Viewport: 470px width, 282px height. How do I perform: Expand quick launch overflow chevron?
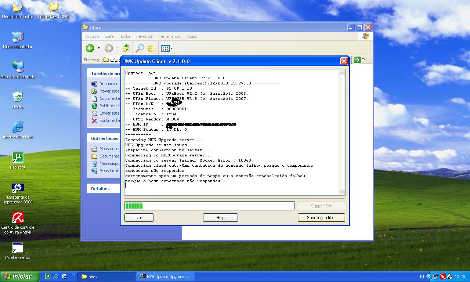click(73, 275)
